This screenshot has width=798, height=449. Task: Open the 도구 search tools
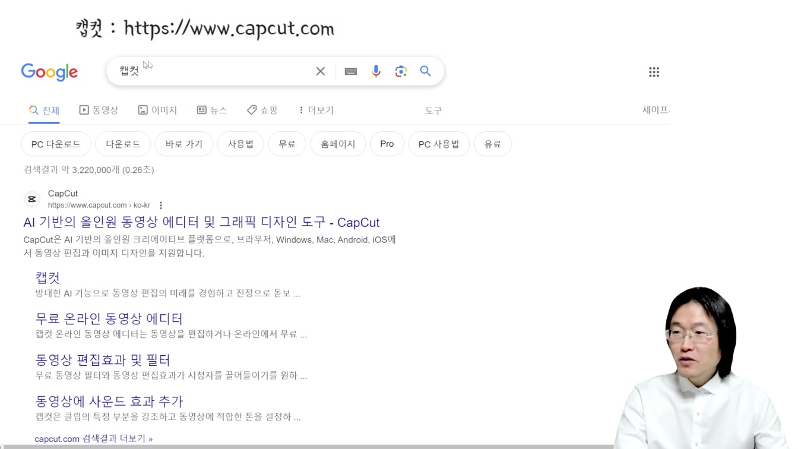[433, 111]
